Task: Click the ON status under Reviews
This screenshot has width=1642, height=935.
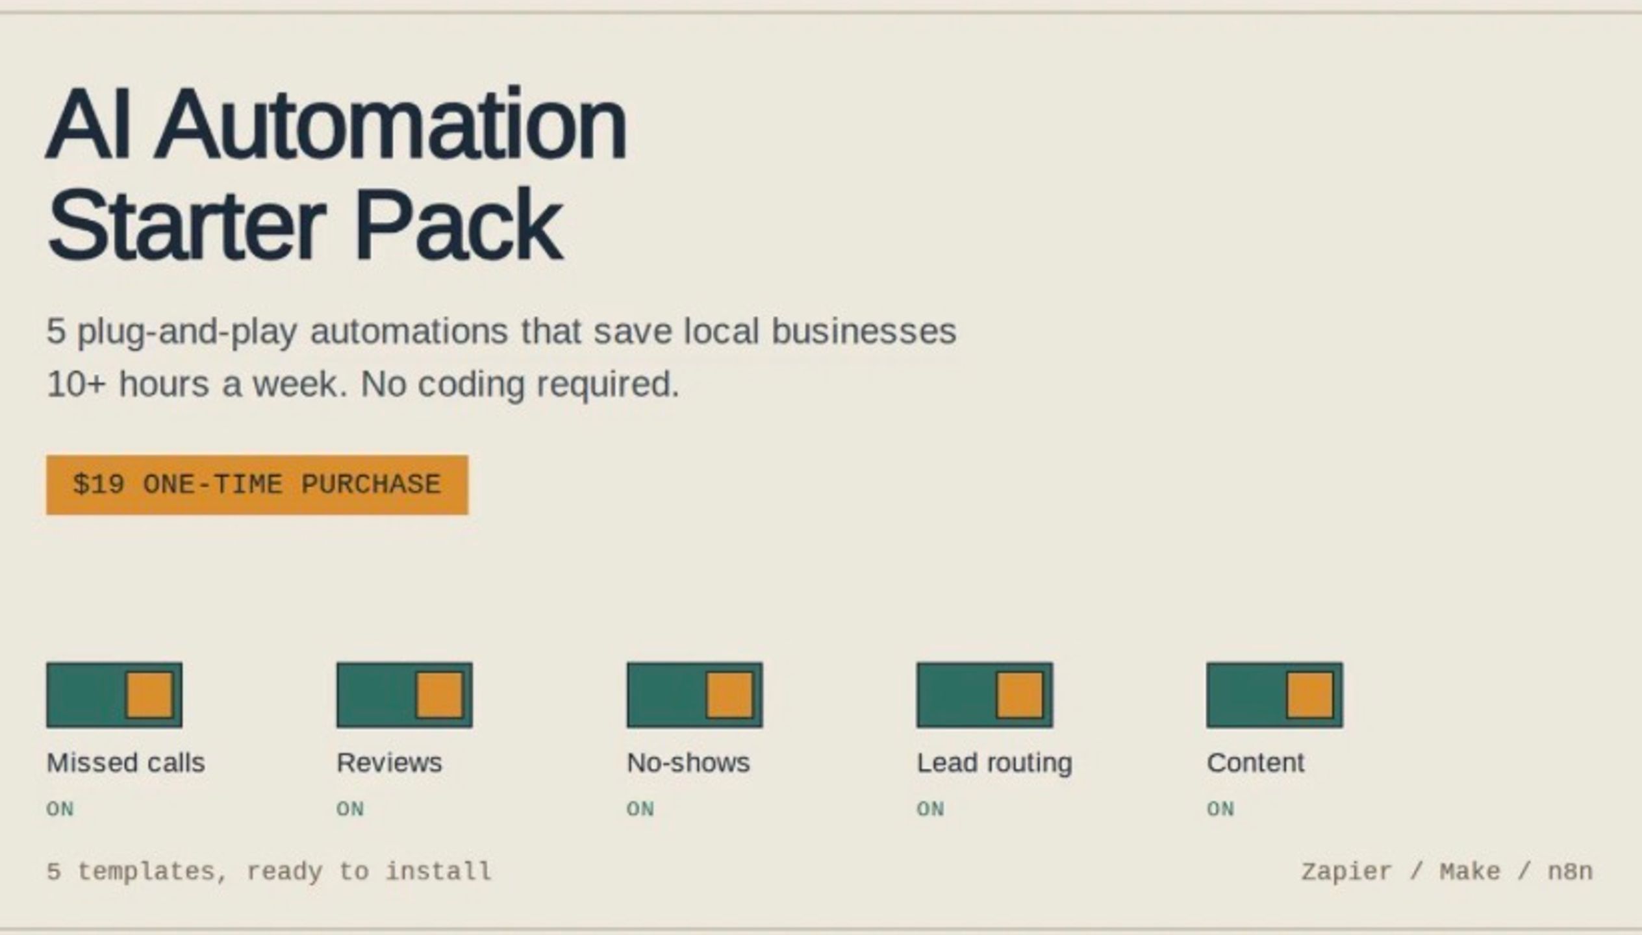Action: pos(351,809)
